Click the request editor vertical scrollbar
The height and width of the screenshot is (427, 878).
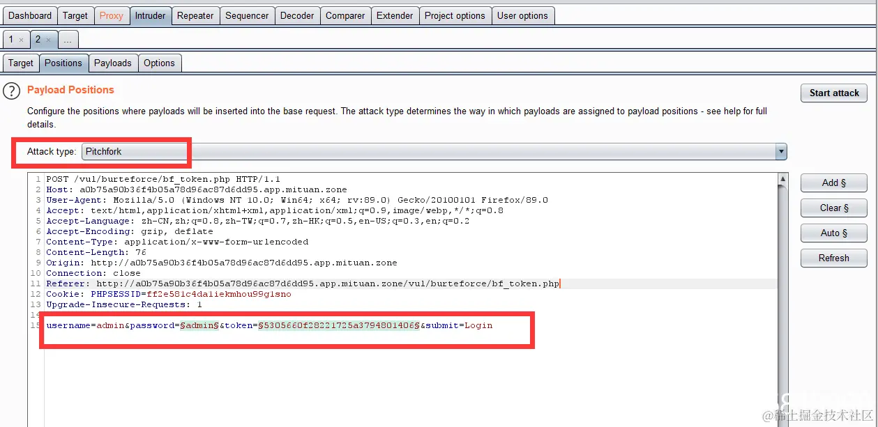point(783,300)
